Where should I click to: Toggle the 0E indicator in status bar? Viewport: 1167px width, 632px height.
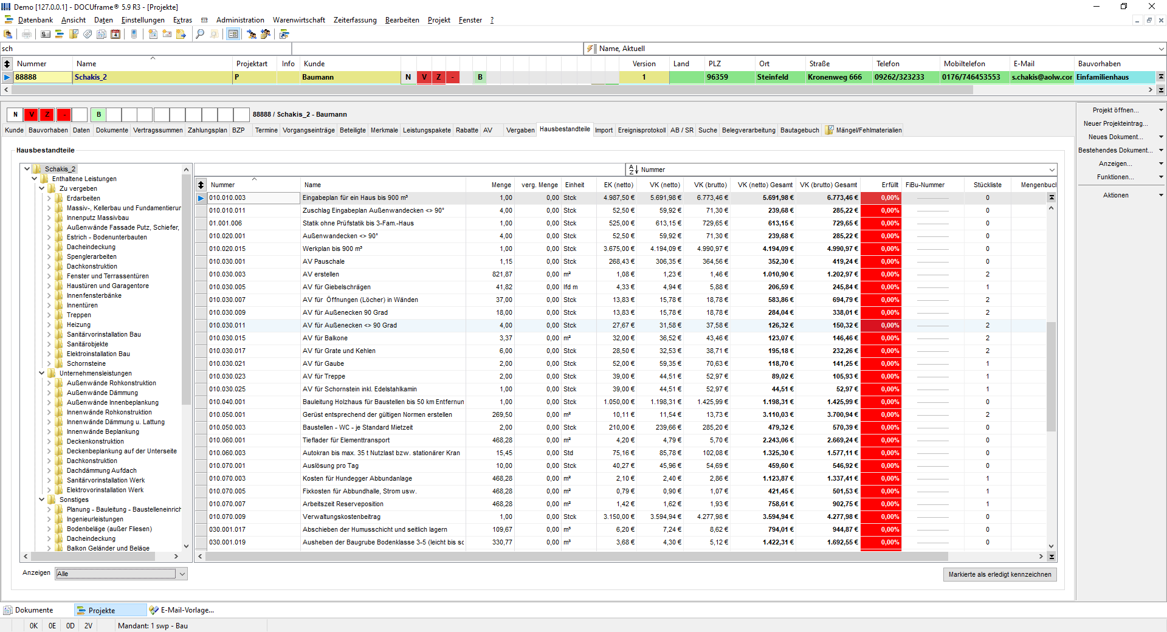[52, 626]
